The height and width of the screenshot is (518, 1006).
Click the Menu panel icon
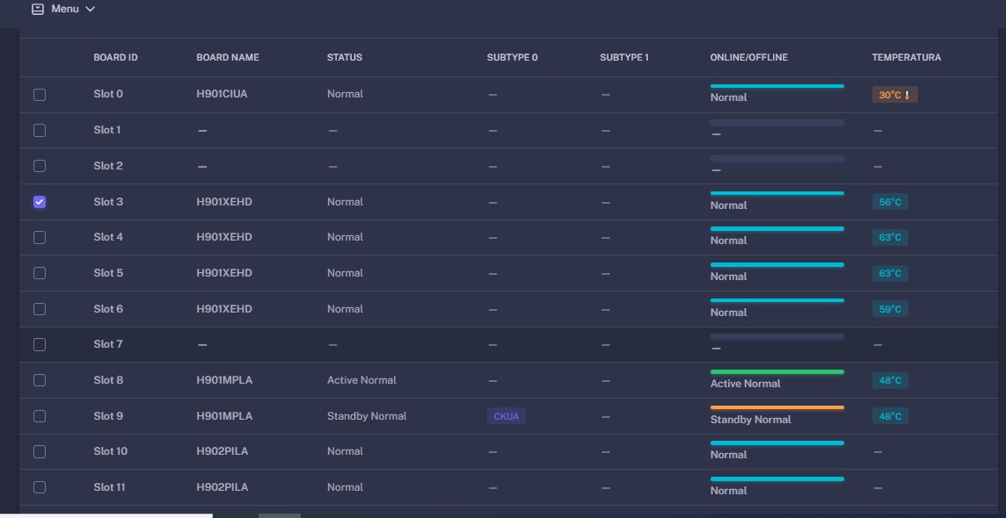(x=38, y=9)
